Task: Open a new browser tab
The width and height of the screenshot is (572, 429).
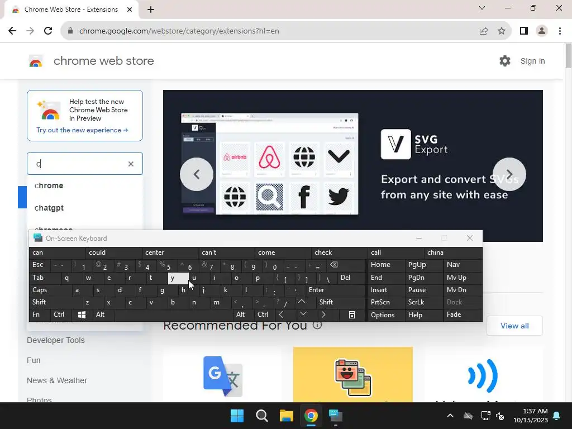Action: (151, 10)
